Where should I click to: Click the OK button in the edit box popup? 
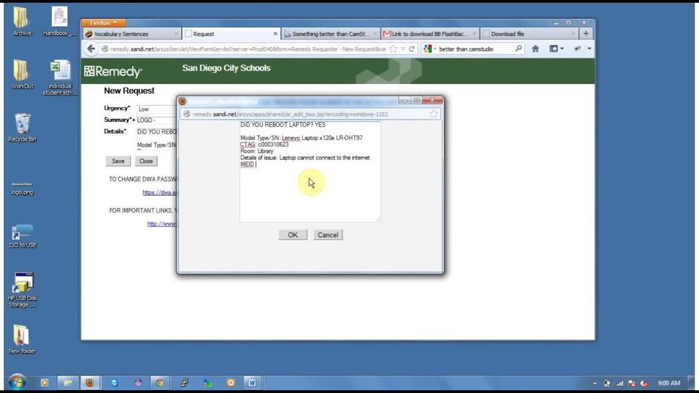(293, 235)
